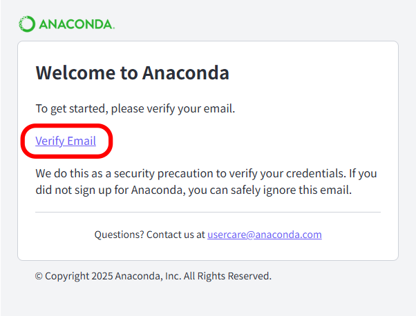416x316 pixels.
Task: Click the word "Email" in the Verify link
Action: (82, 141)
